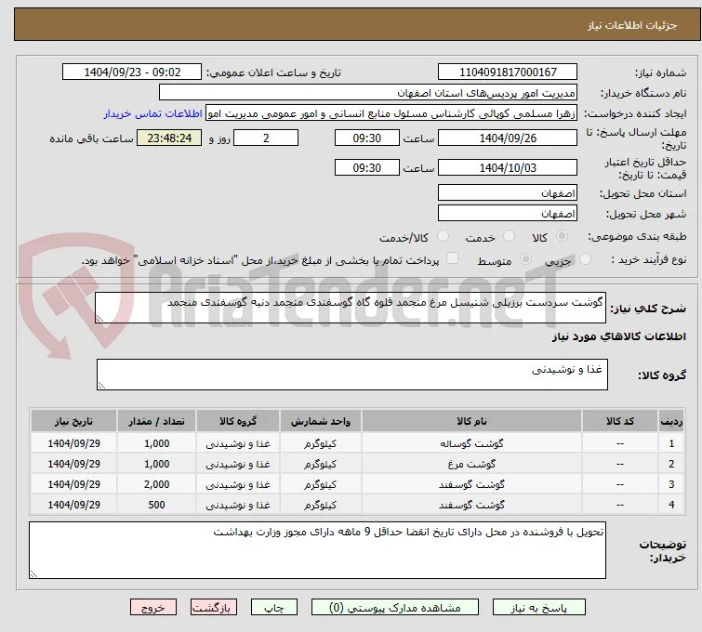Click the گوشت گوسفند cell in row 3

click(x=472, y=484)
